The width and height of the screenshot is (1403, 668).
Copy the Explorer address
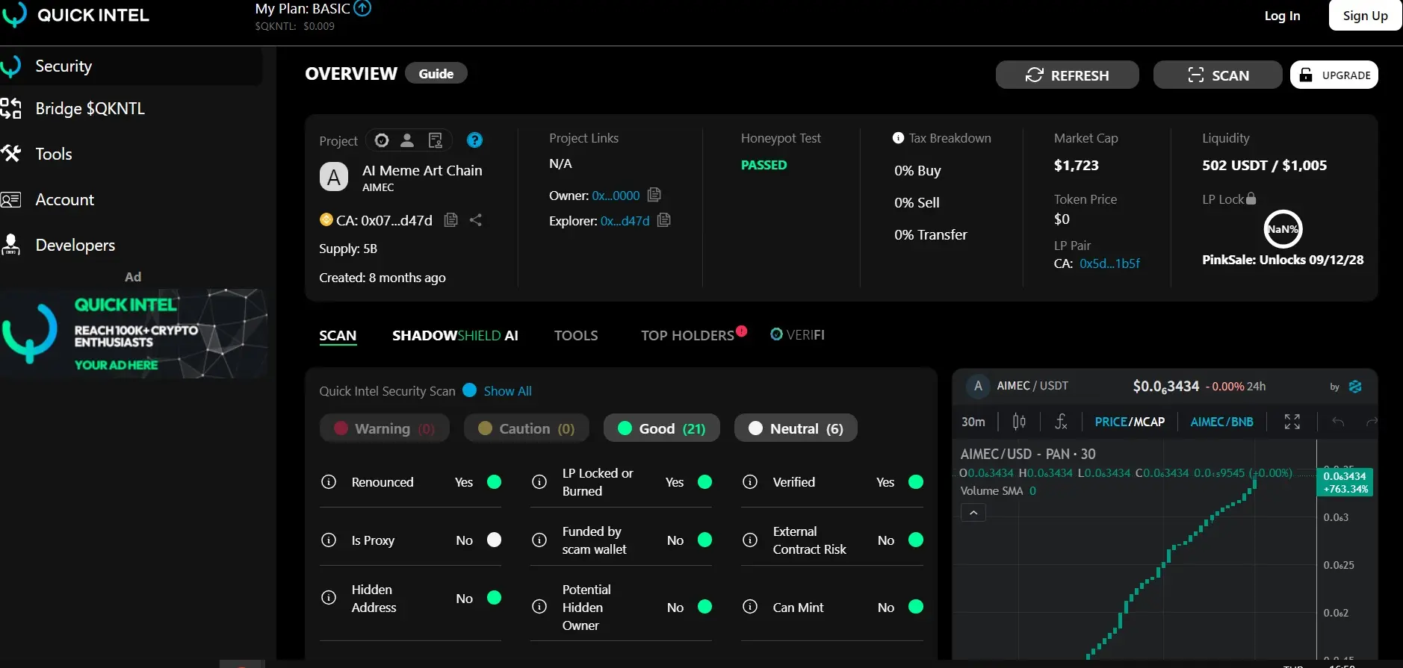tap(663, 220)
